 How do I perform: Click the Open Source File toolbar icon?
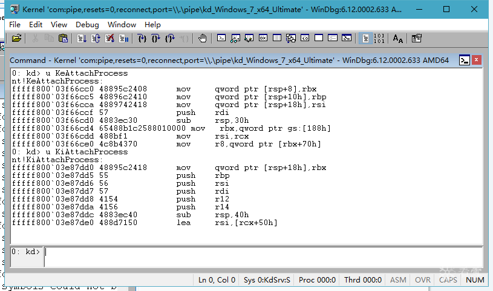[17, 38]
